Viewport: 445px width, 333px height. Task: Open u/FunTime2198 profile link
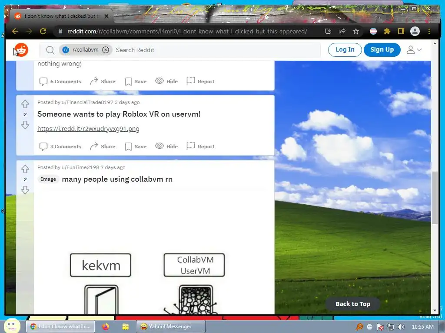(80, 167)
